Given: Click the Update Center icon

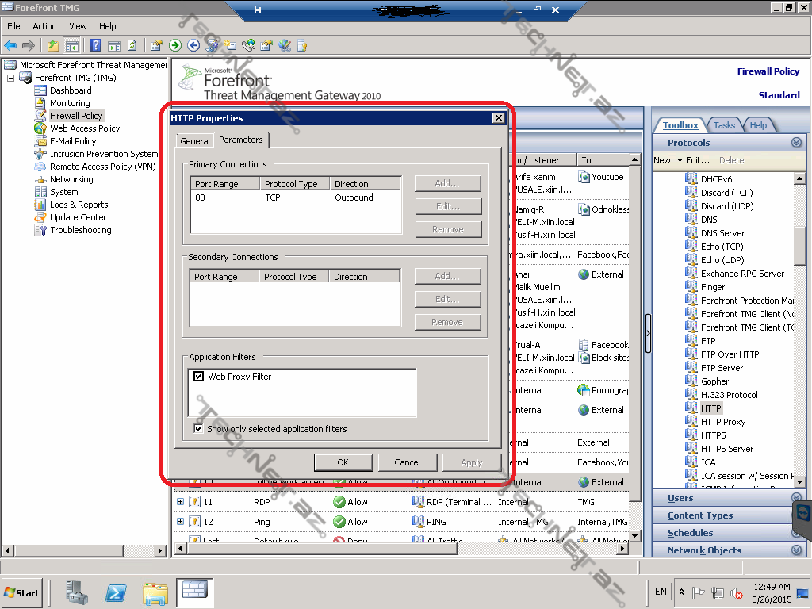Looking at the screenshot, I should click(x=40, y=217).
